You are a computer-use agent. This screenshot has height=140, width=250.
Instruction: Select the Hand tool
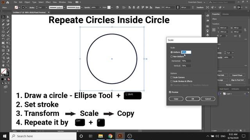[3, 65]
